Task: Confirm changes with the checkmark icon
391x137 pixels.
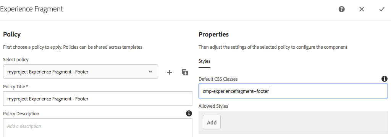Action: tap(382, 9)
